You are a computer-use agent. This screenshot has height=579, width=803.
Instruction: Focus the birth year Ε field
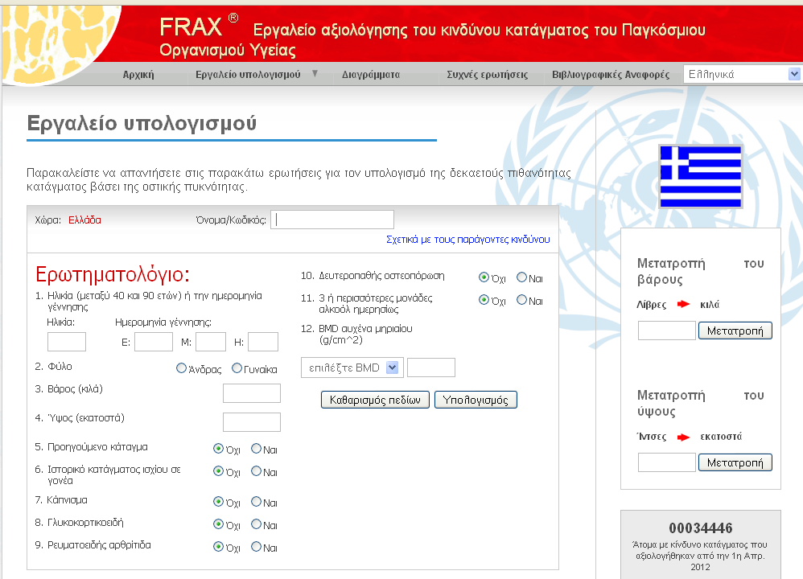pos(154,342)
